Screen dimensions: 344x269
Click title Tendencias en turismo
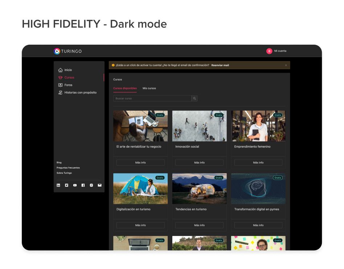(x=191, y=209)
